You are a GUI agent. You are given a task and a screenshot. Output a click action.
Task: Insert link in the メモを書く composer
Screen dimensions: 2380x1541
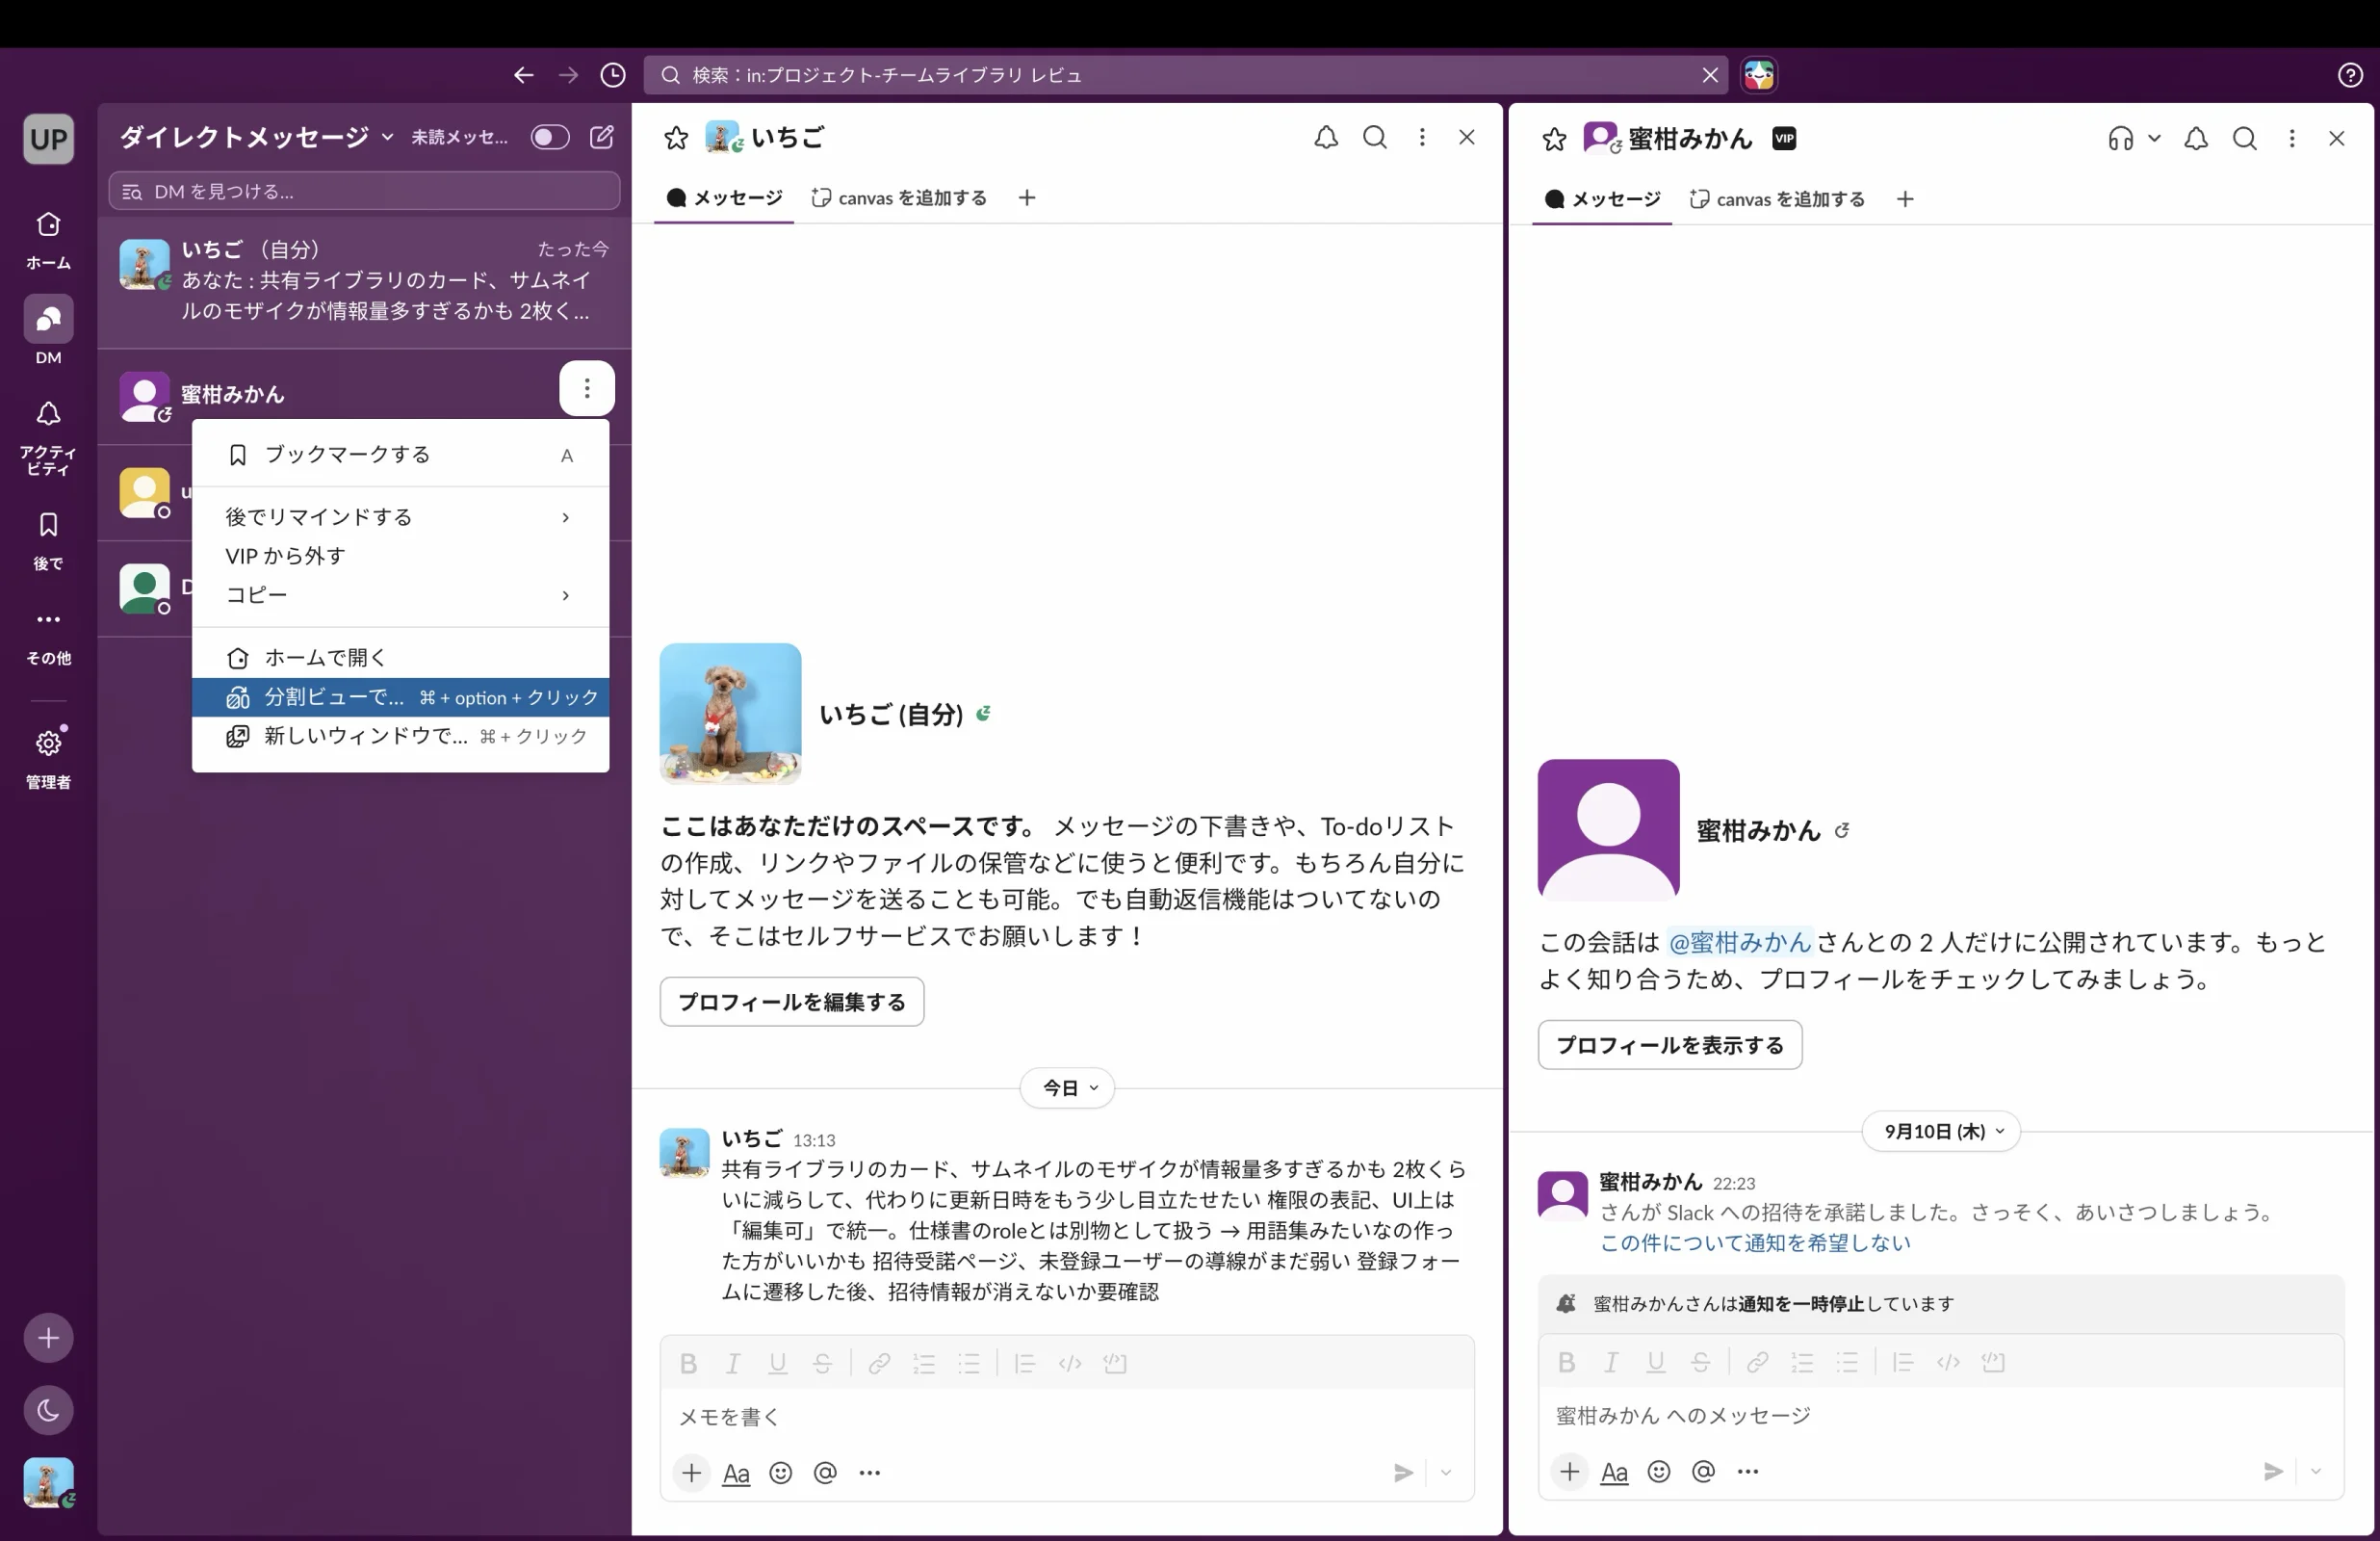879,1363
